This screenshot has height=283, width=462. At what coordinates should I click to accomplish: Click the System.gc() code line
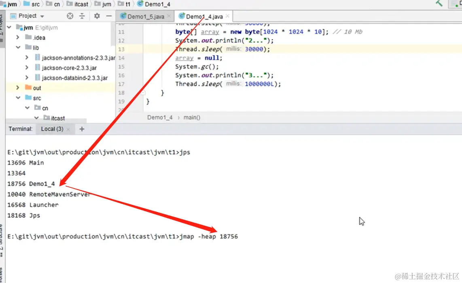coord(197,67)
